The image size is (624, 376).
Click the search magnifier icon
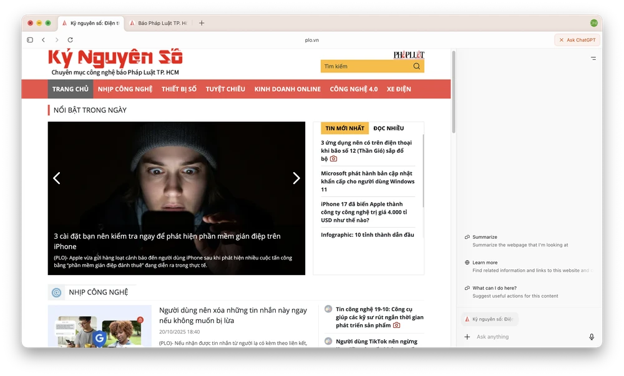click(417, 66)
